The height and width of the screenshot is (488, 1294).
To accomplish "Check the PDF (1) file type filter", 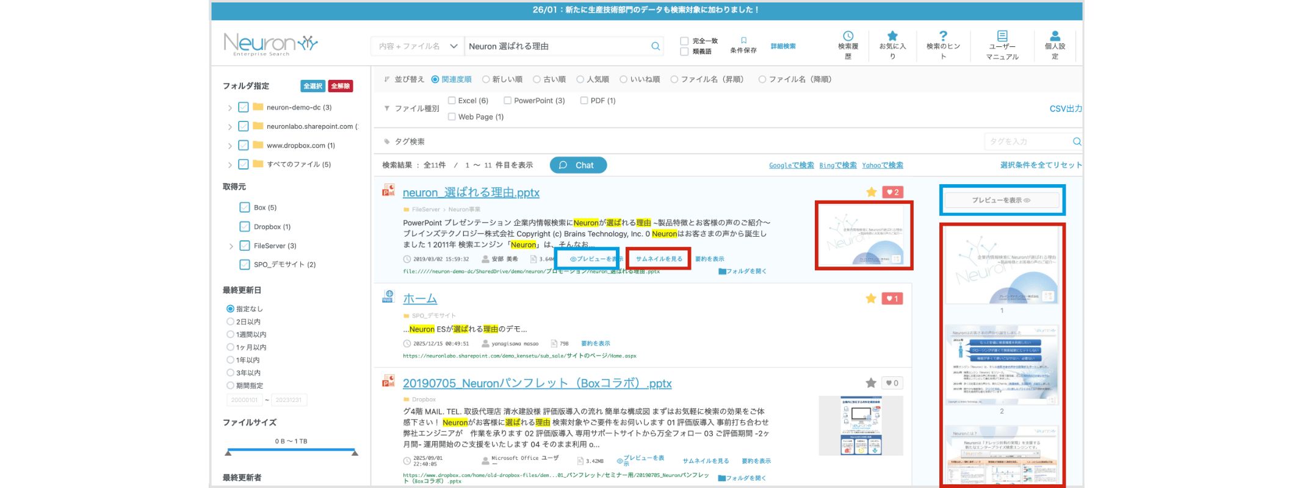I will coord(584,101).
